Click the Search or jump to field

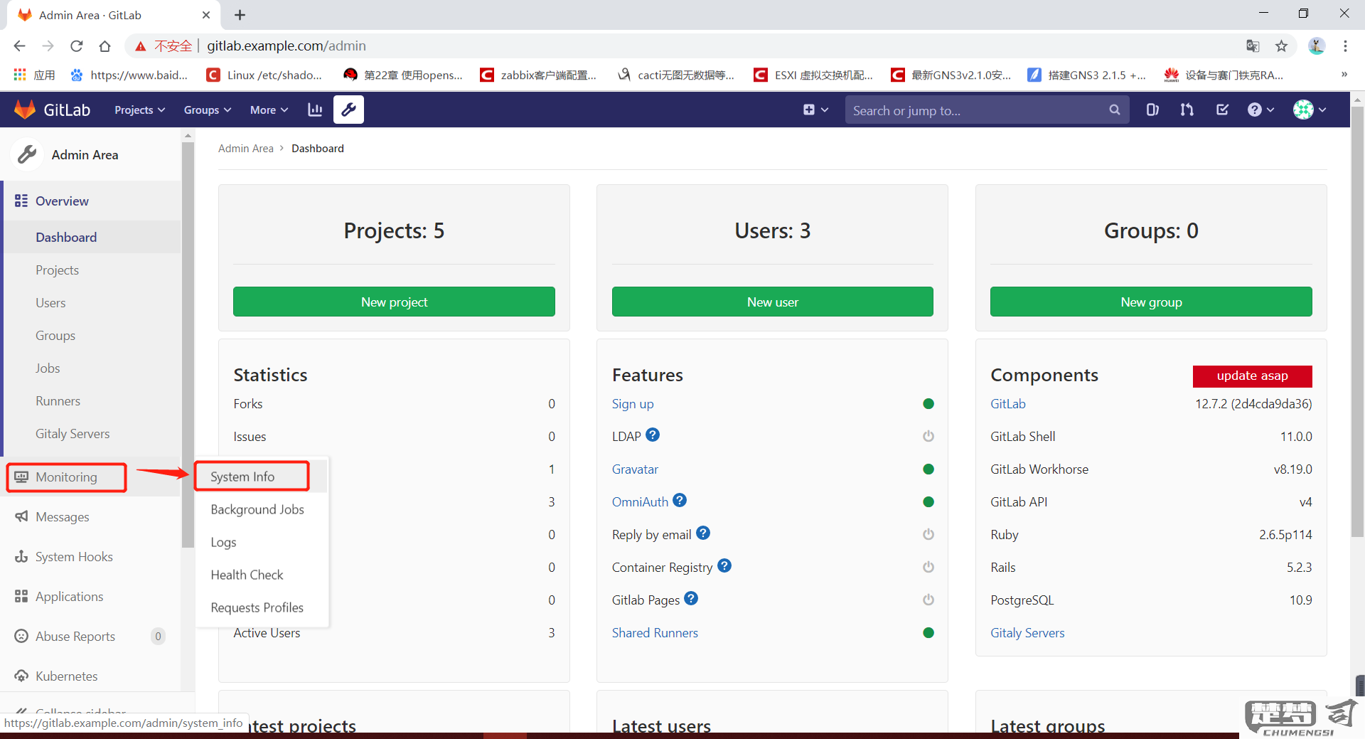(x=987, y=110)
